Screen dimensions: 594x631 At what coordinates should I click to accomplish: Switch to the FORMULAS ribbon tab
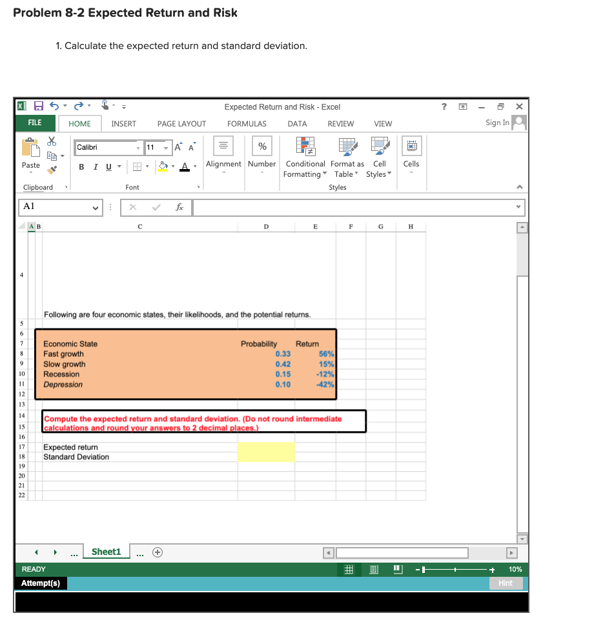246,123
